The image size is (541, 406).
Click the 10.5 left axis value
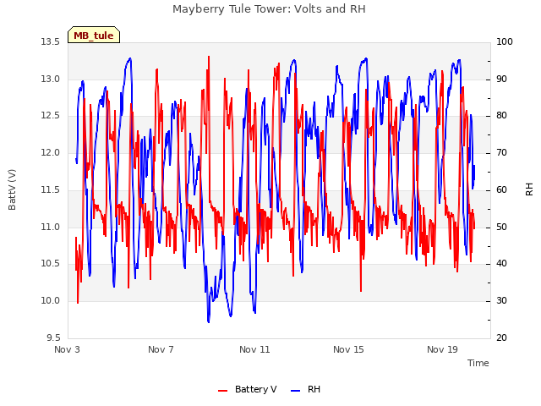click(50, 263)
